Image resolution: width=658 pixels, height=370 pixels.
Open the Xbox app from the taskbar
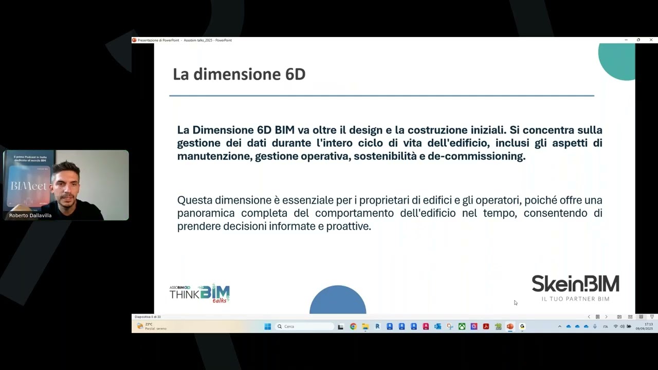tap(462, 326)
